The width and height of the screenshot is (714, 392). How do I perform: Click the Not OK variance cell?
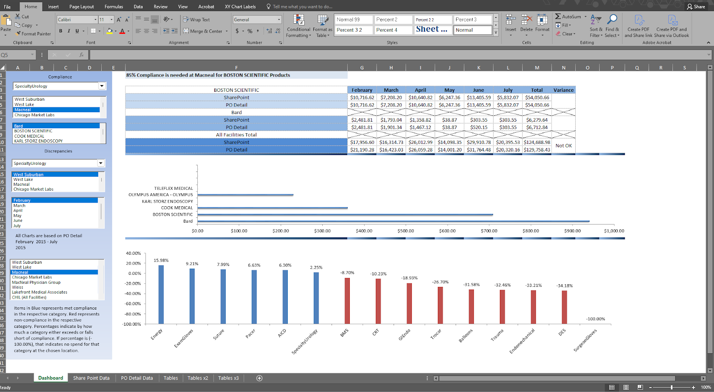tap(564, 146)
